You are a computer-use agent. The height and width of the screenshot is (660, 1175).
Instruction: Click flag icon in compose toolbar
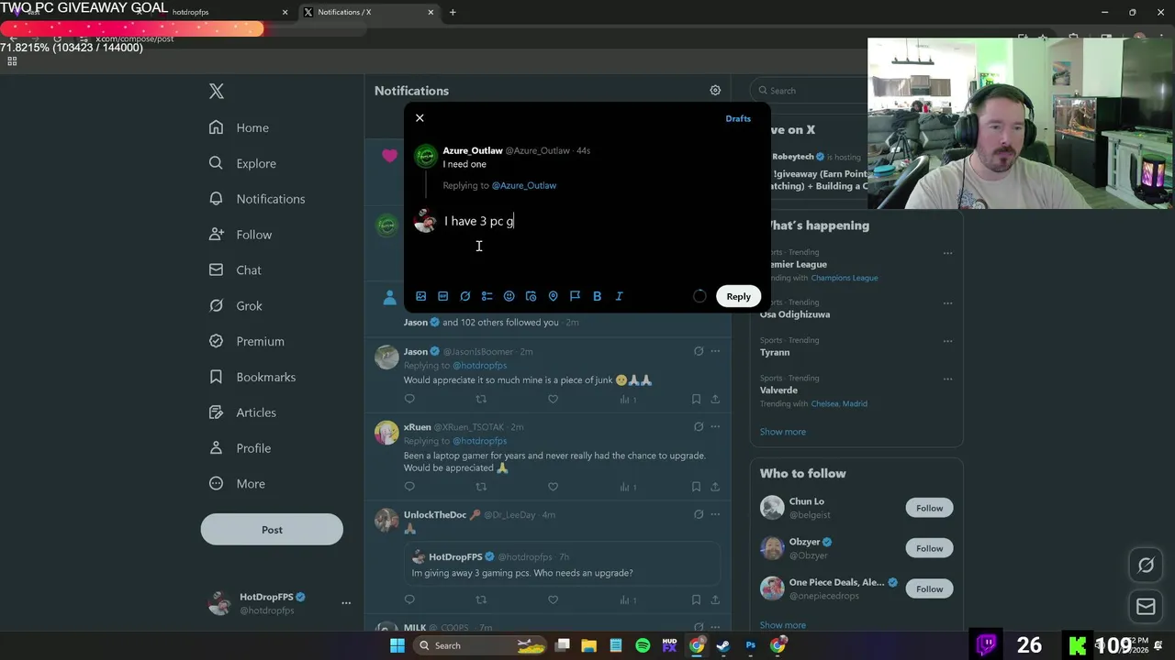[x=575, y=296]
